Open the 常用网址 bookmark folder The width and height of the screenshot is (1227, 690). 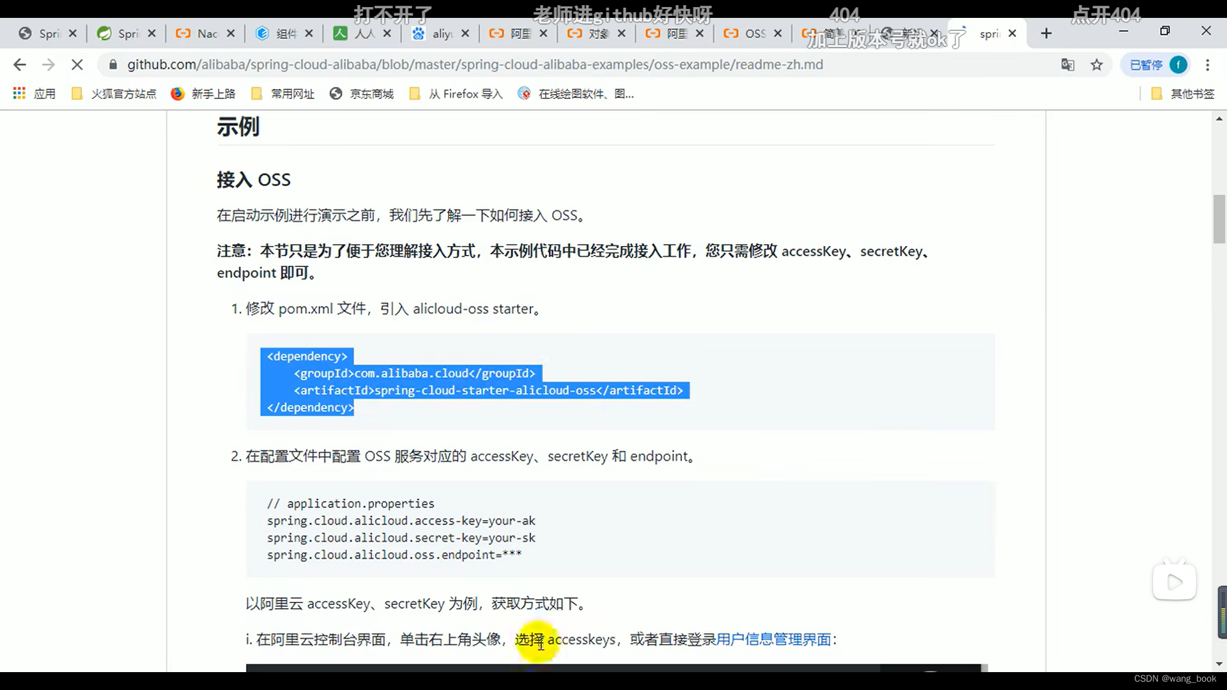coord(282,94)
